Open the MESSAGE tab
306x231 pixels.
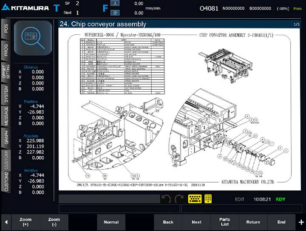tap(6, 116)
